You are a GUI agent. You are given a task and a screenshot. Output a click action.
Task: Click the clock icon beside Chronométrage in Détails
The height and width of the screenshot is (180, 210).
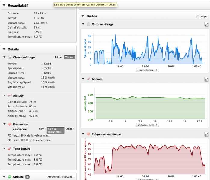(10, 57)
